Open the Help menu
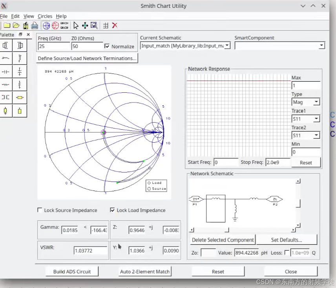The image size is (336, 288). tap(61, 16)
